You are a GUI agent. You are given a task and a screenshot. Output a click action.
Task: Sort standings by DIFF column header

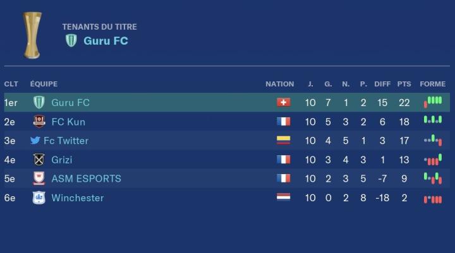coord(382,84)
